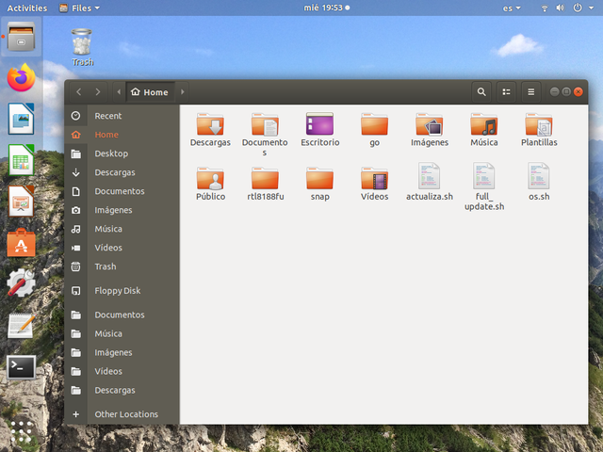This screenshot has height=452, width=603.
Task: Click Other Locations in sidebar
Action: pyautogui.click(x=125, y=414)
